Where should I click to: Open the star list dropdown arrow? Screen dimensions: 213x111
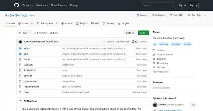(206, 15)
